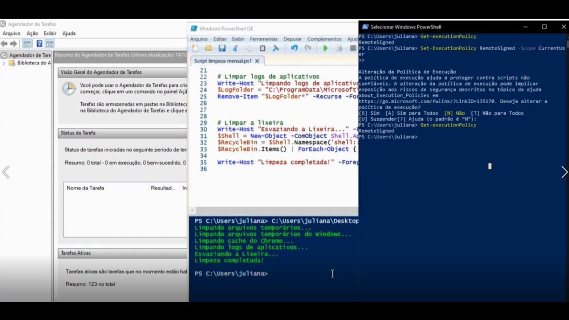Screen dimensions: 569x320
Task: Click console output 'Limpando cache do Chrome...'
Action: tap(244, 241)
